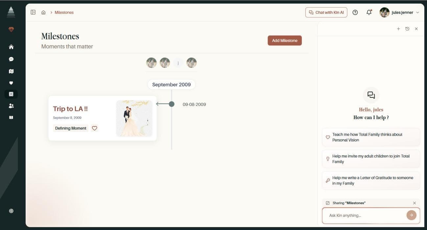This screenshot has height=230, width=427.
Task: Select 'Help me invite my adult children' suggestion
Action: tap(371, 159)
